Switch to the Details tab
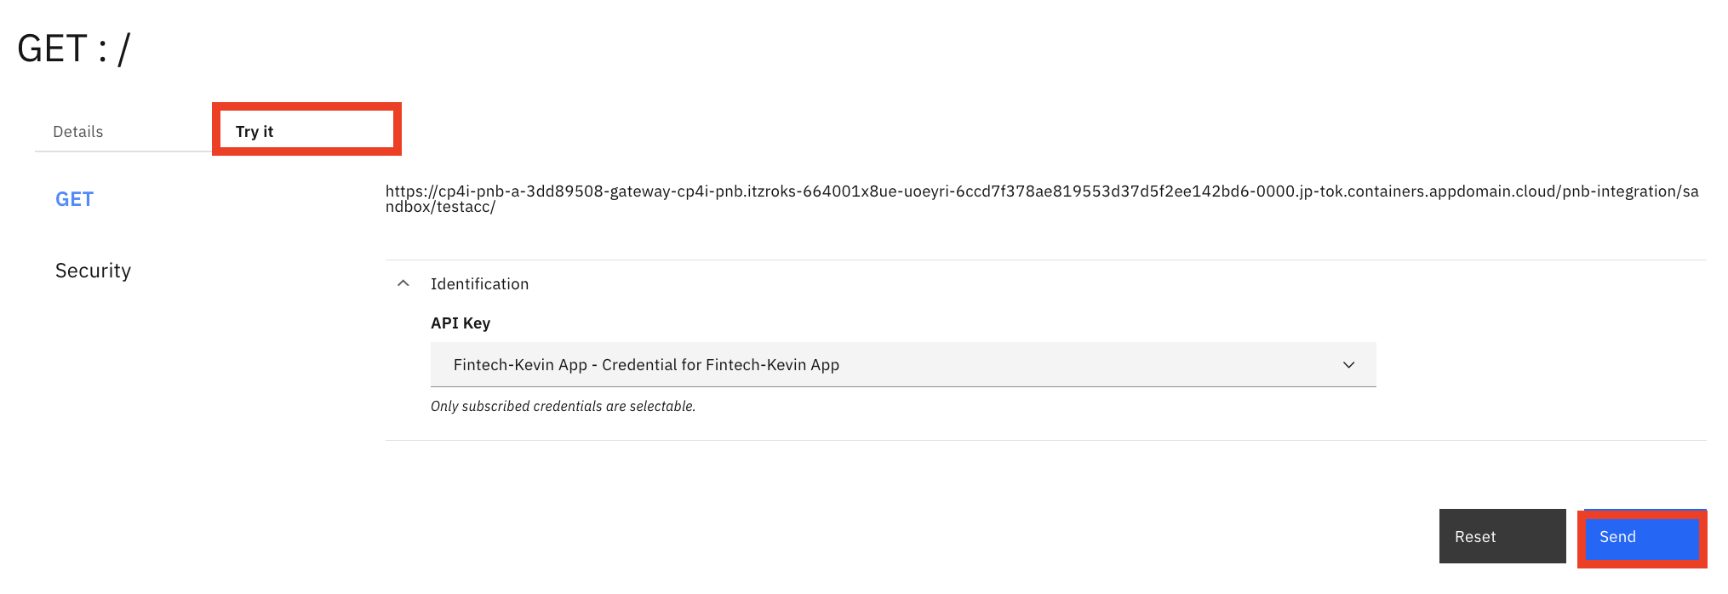The height and width of the screenshot is (594, 1728). coord(77,131)
